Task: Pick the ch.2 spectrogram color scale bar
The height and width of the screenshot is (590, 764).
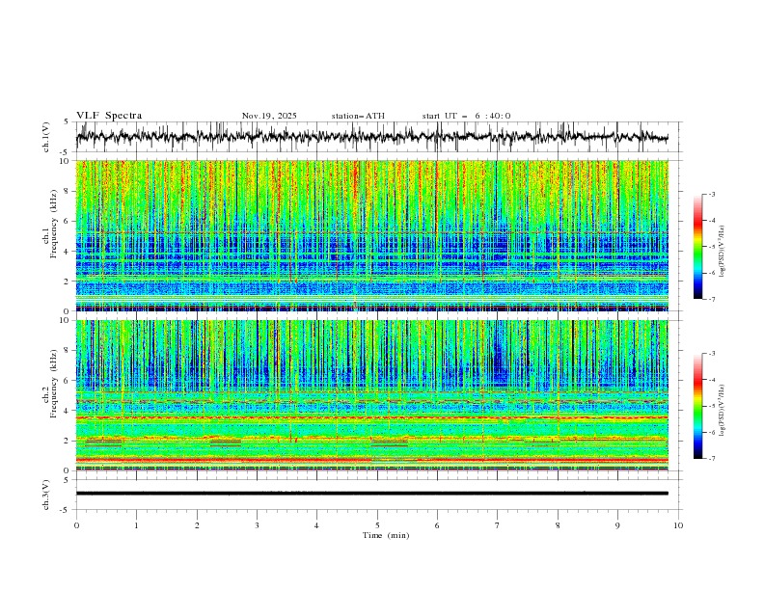Action: pos(697,406)
